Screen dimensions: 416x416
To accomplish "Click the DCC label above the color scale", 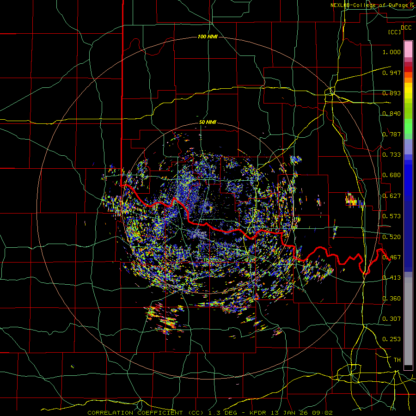I will point(406,28).
